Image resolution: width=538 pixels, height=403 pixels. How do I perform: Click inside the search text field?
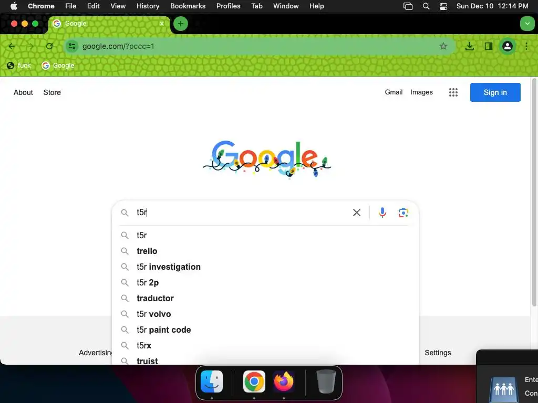240,213
